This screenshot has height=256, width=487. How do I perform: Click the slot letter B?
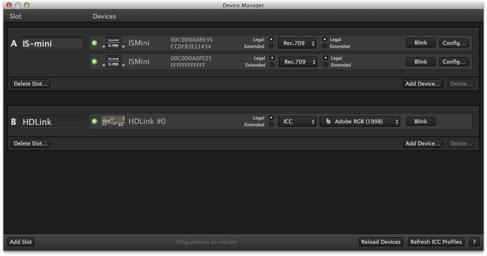coord(13,121)
